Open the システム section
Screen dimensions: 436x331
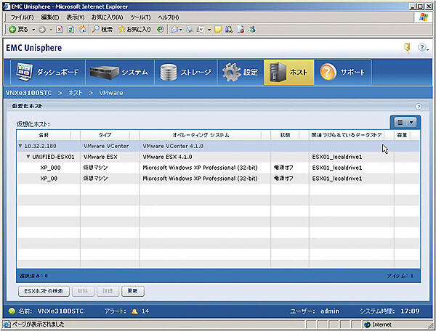pyautogui.click(x=118, y=73)
